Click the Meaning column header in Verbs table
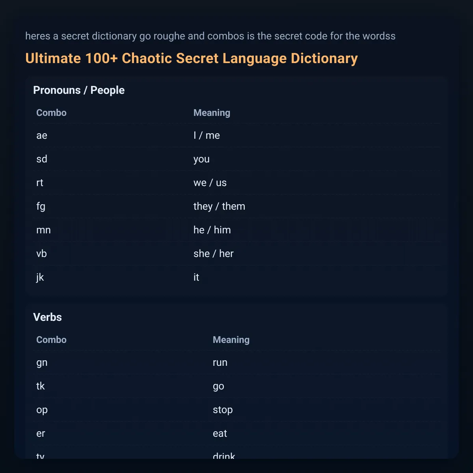The width and height of the screenshot is (473, 473). click(x=231, y=340)
